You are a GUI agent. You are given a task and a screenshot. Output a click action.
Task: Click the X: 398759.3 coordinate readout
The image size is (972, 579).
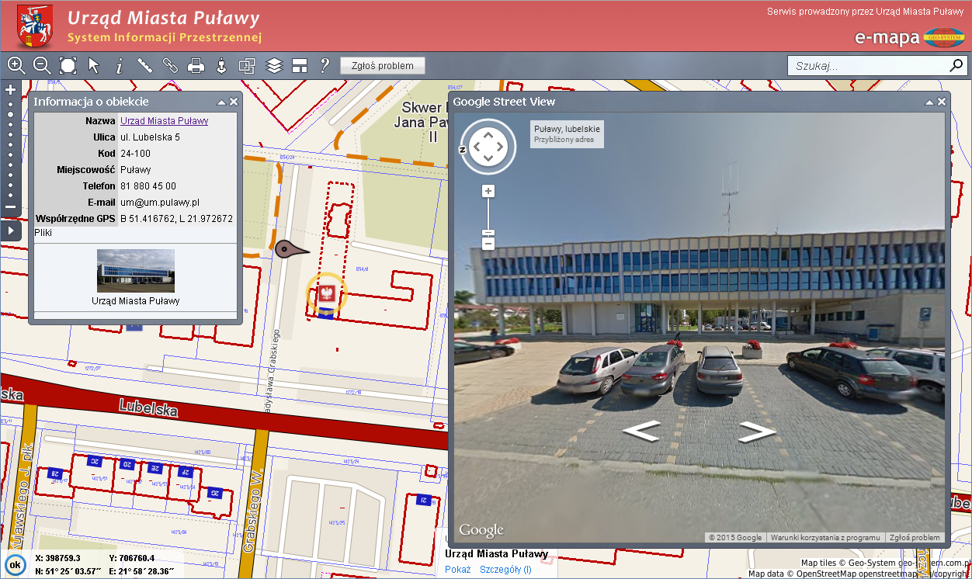[56, 558]
